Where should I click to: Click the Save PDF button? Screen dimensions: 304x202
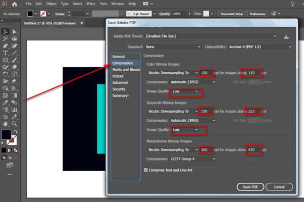(x=250, y=187)
